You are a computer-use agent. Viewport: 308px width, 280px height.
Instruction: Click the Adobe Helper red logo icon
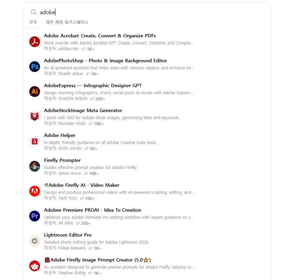(35, 141)
